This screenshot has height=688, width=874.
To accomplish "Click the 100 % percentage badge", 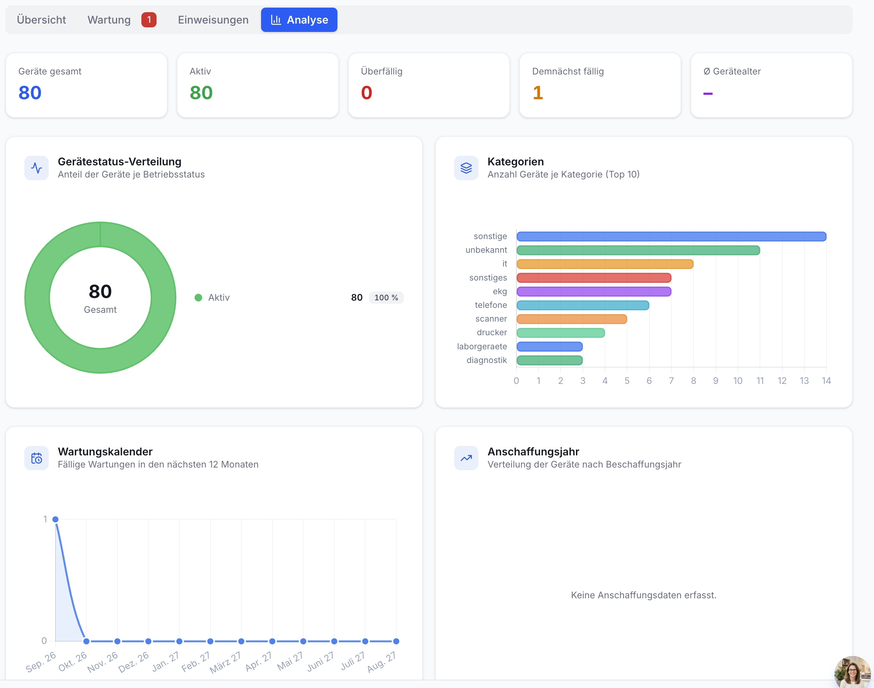I will pos(386,298).
